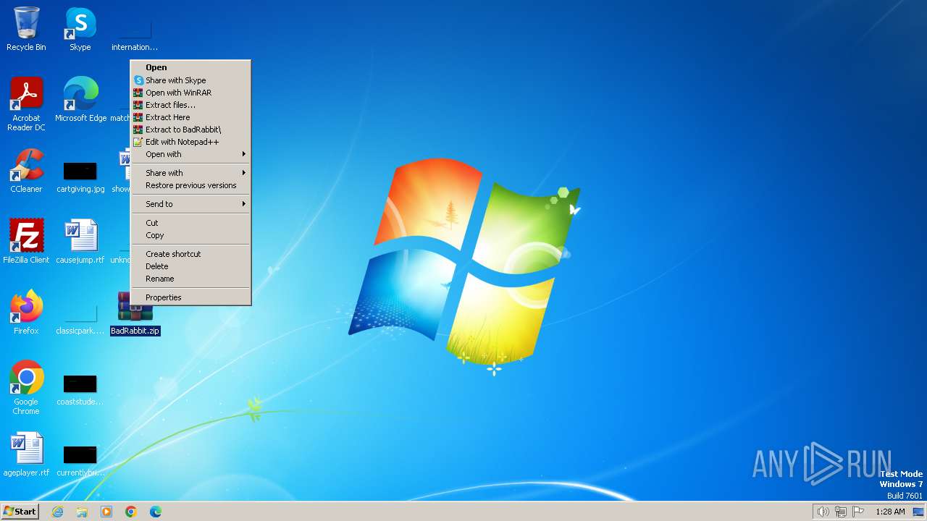Choose Extract files... option

pos(190,105)
